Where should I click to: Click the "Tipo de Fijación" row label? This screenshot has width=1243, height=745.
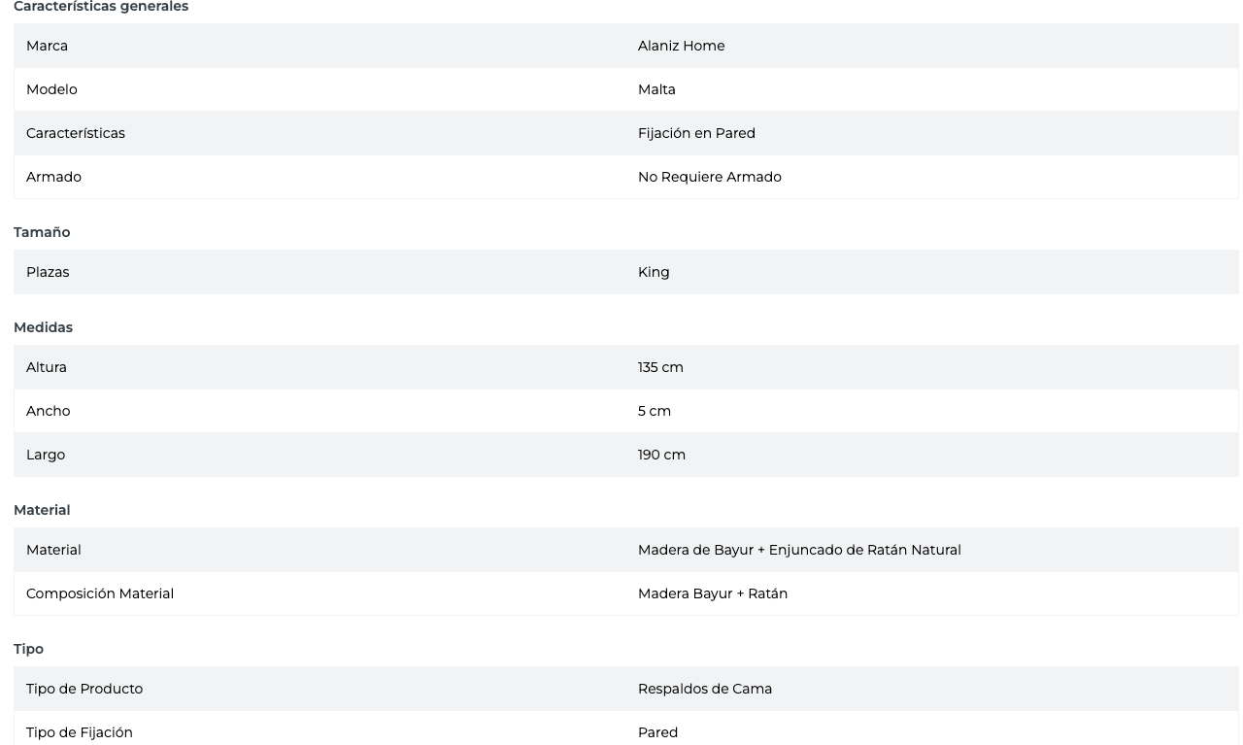(80, 732)
